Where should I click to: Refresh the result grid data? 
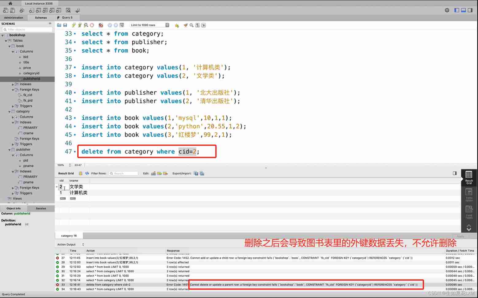click(x=87, y=173)
